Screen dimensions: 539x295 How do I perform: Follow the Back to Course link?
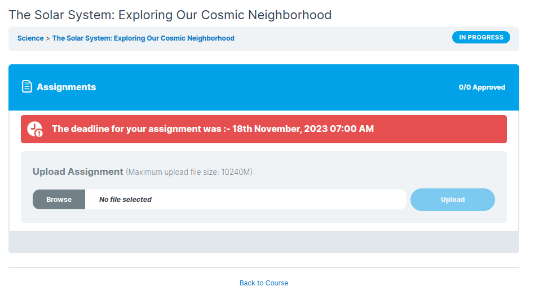pyautogui.click(x=263, y=283)
